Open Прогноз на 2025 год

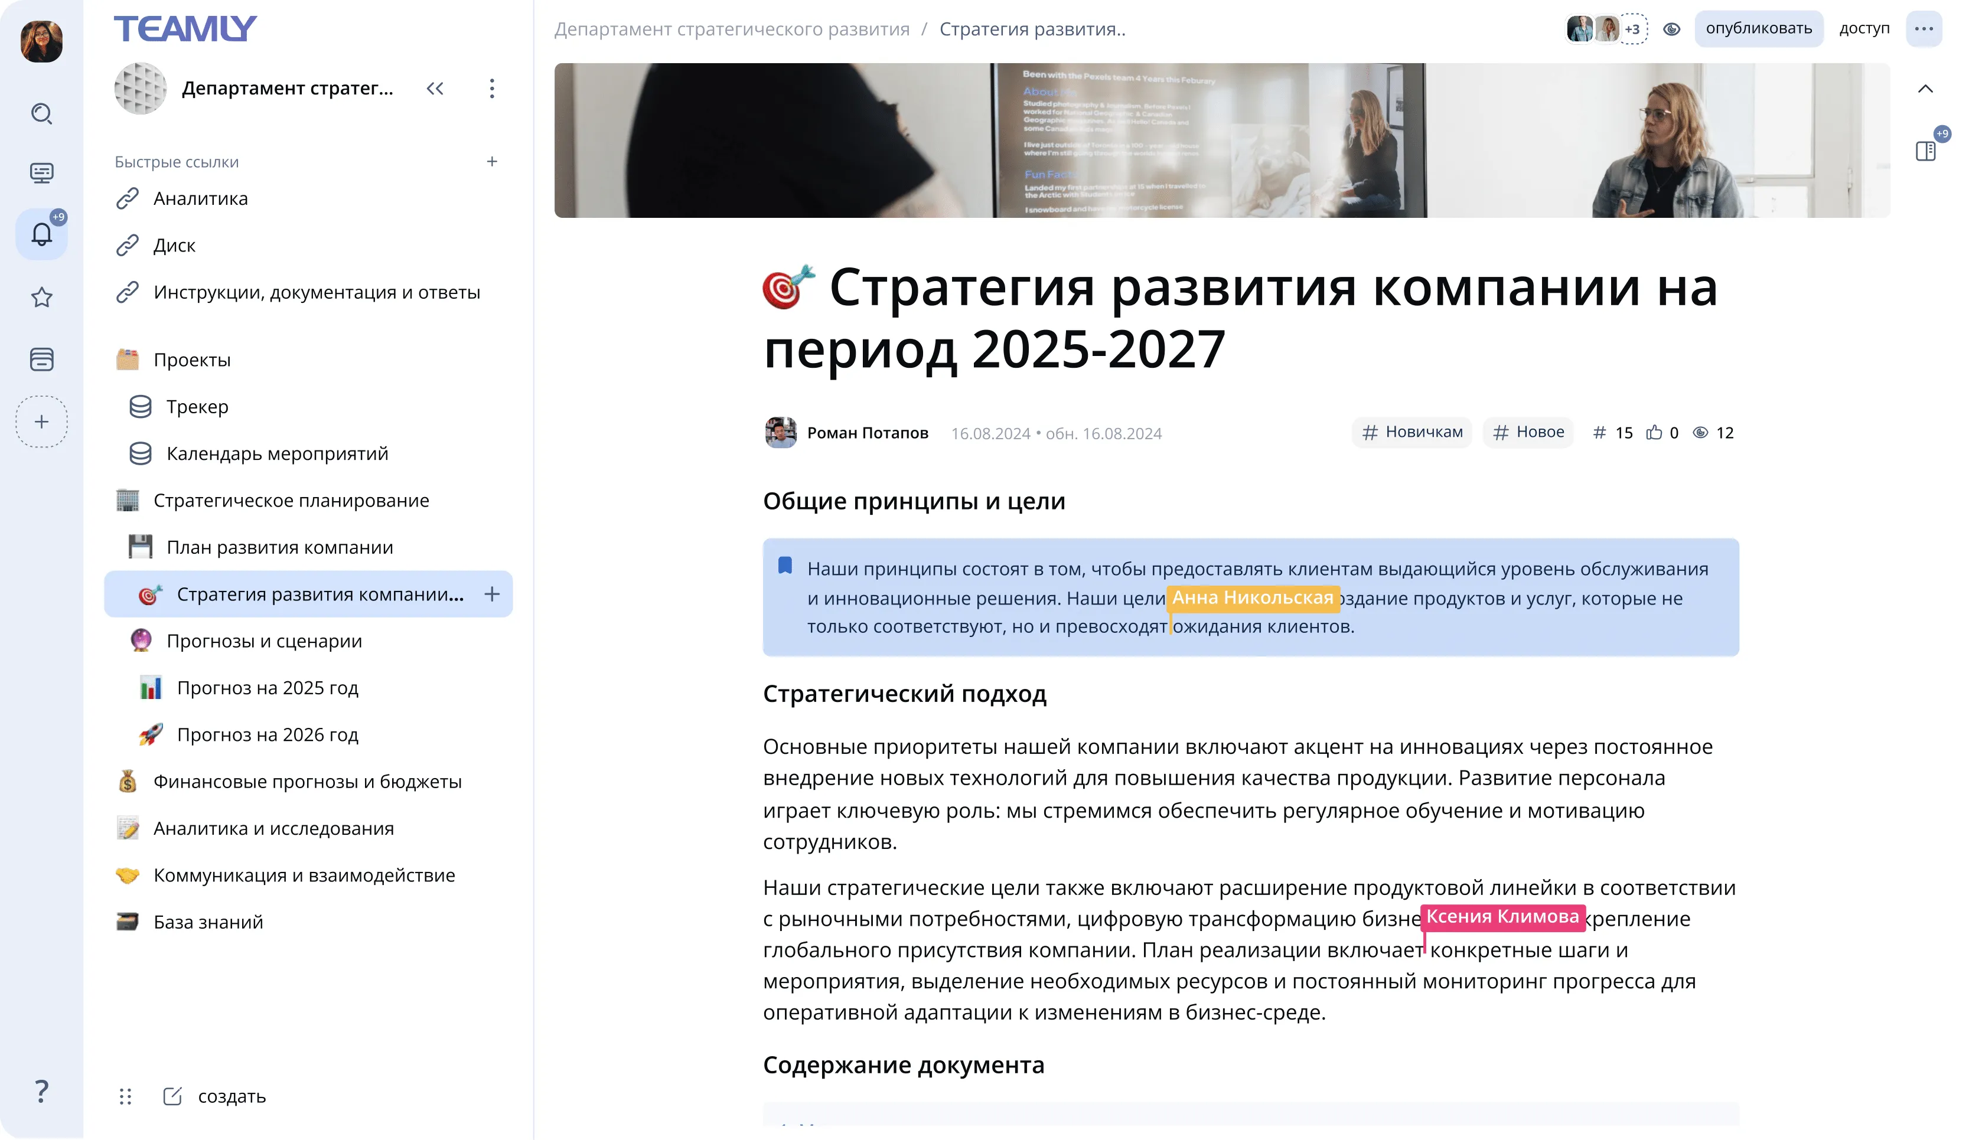tap(267, 688)
